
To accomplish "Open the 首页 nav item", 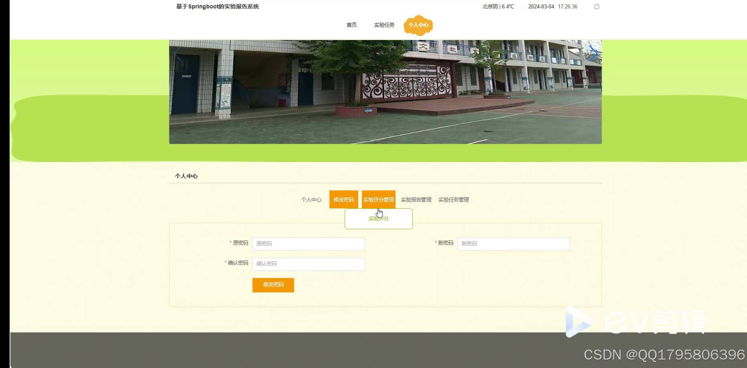I will coord(351,25).
